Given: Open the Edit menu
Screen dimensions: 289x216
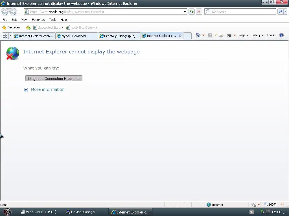Looking at the screenshot, I should click(14, 20).
